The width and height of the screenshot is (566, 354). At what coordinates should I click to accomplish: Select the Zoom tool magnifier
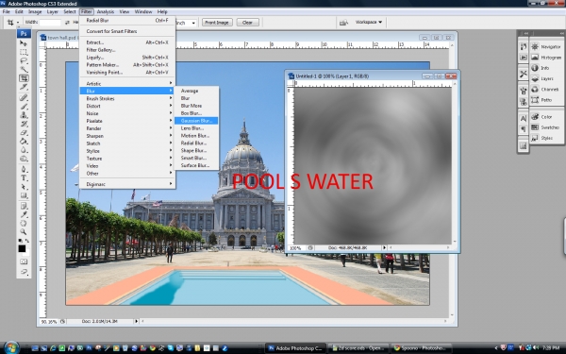(24, 232)
